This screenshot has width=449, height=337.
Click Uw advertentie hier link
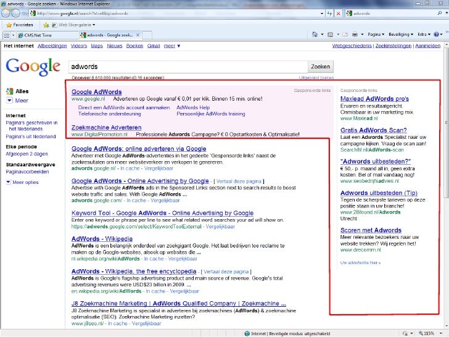[360, 262]
